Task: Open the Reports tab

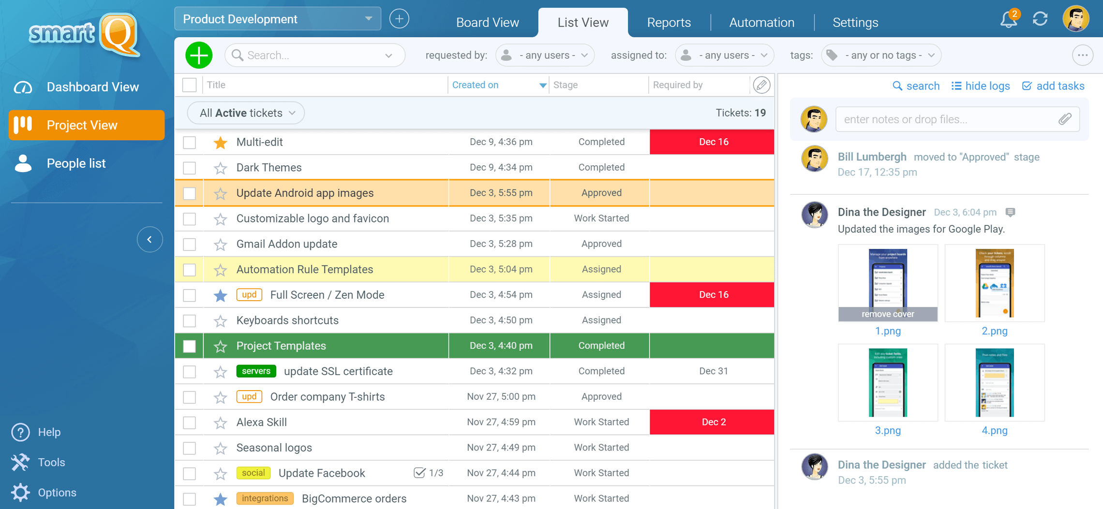Action: [x=669, y=23]
